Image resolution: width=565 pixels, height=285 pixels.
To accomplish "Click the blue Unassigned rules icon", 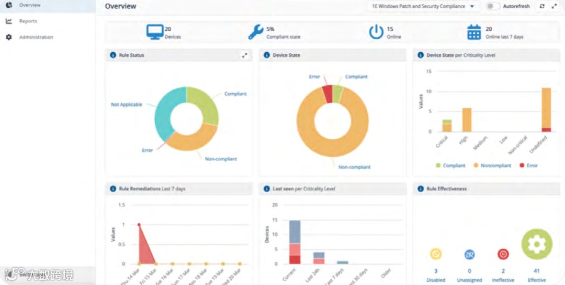I will point(469,254).
